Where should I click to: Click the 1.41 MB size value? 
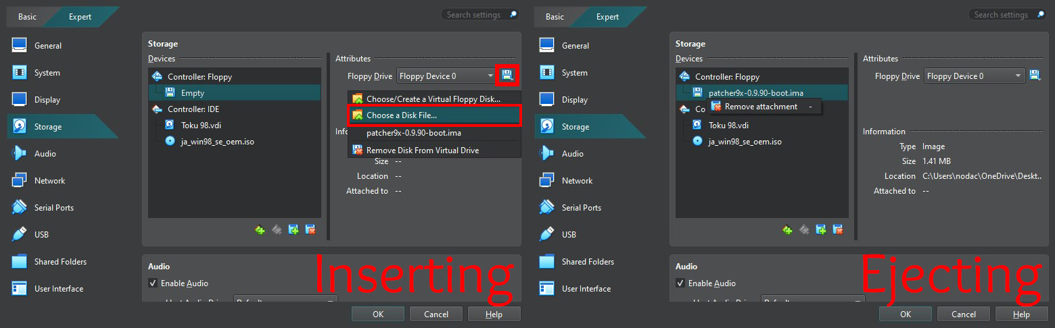coord(937,161)
